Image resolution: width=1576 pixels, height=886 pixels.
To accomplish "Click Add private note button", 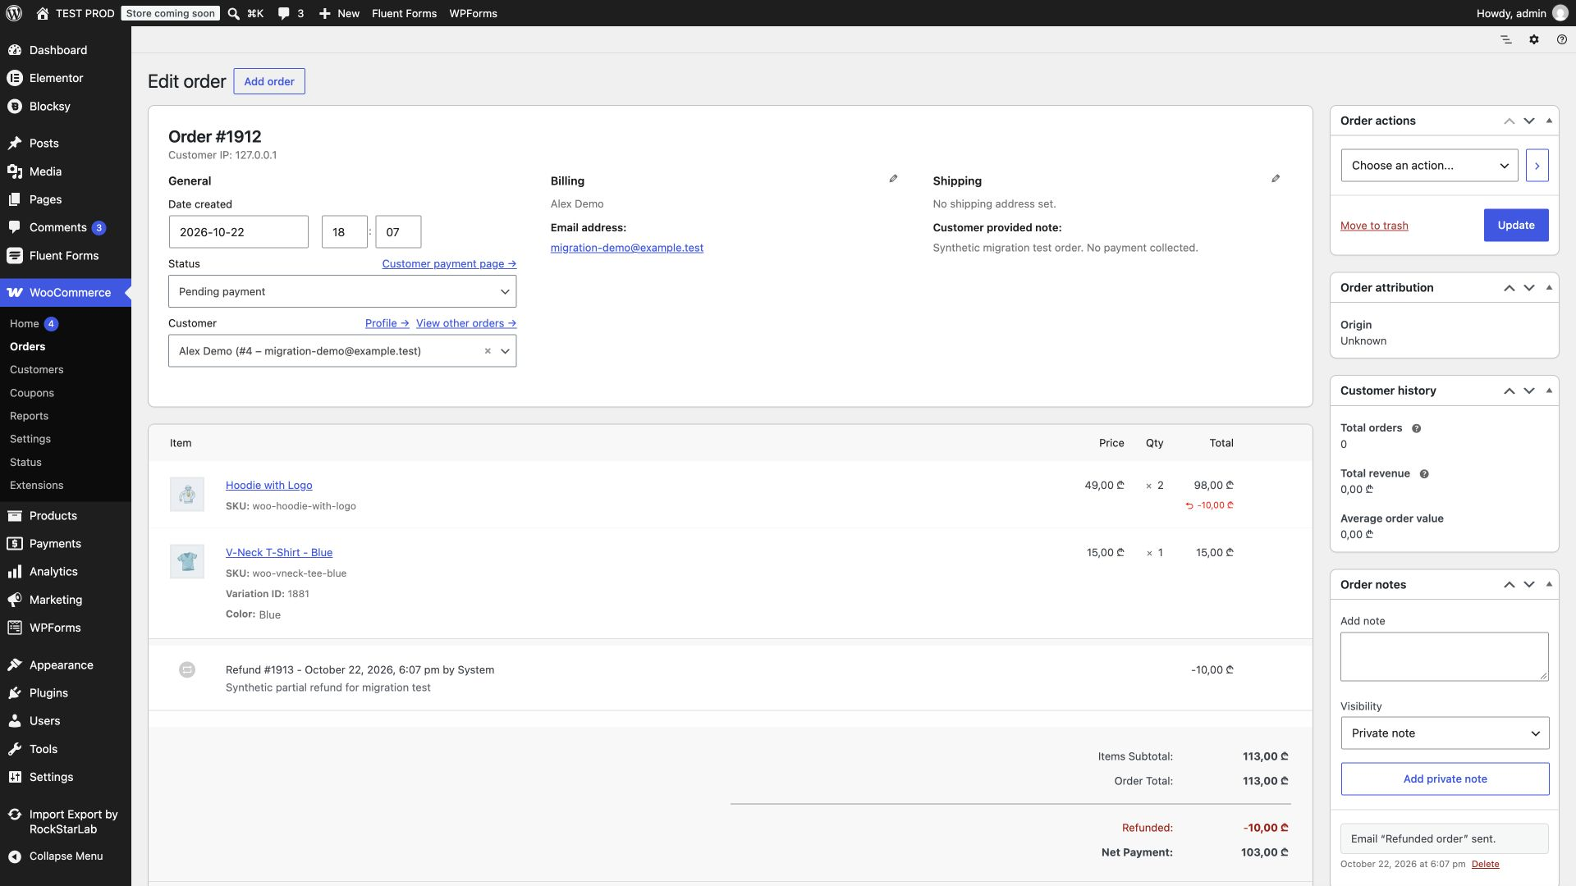I will (x=1445, y=779).
